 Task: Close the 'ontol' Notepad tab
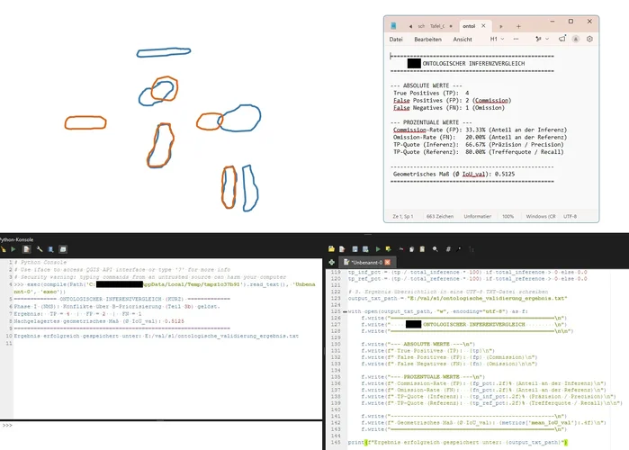tap(483, 26)
